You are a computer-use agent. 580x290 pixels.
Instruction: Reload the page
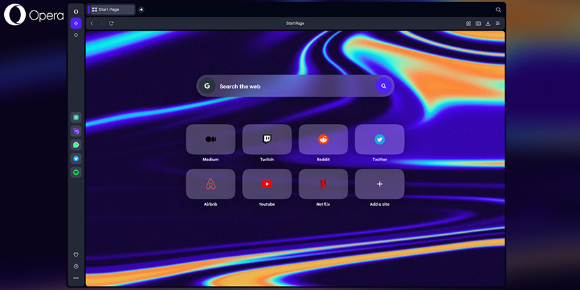point(112,23)
